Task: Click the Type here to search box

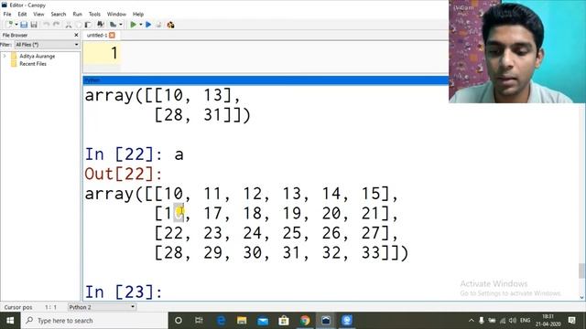Action: click(94, 321)
